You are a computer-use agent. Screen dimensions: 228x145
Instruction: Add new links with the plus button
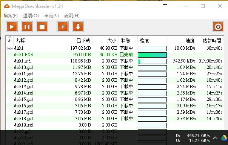(63, 27)
